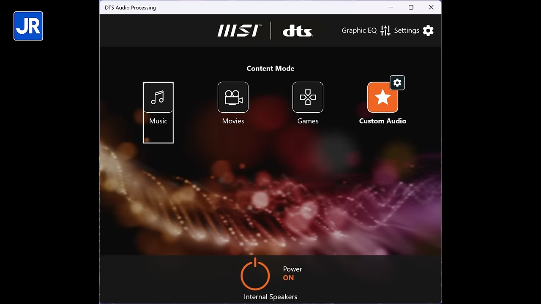Viewport: 541px width, 304px height.
Task: Click the DTS logo in the header
Action: 298,31
